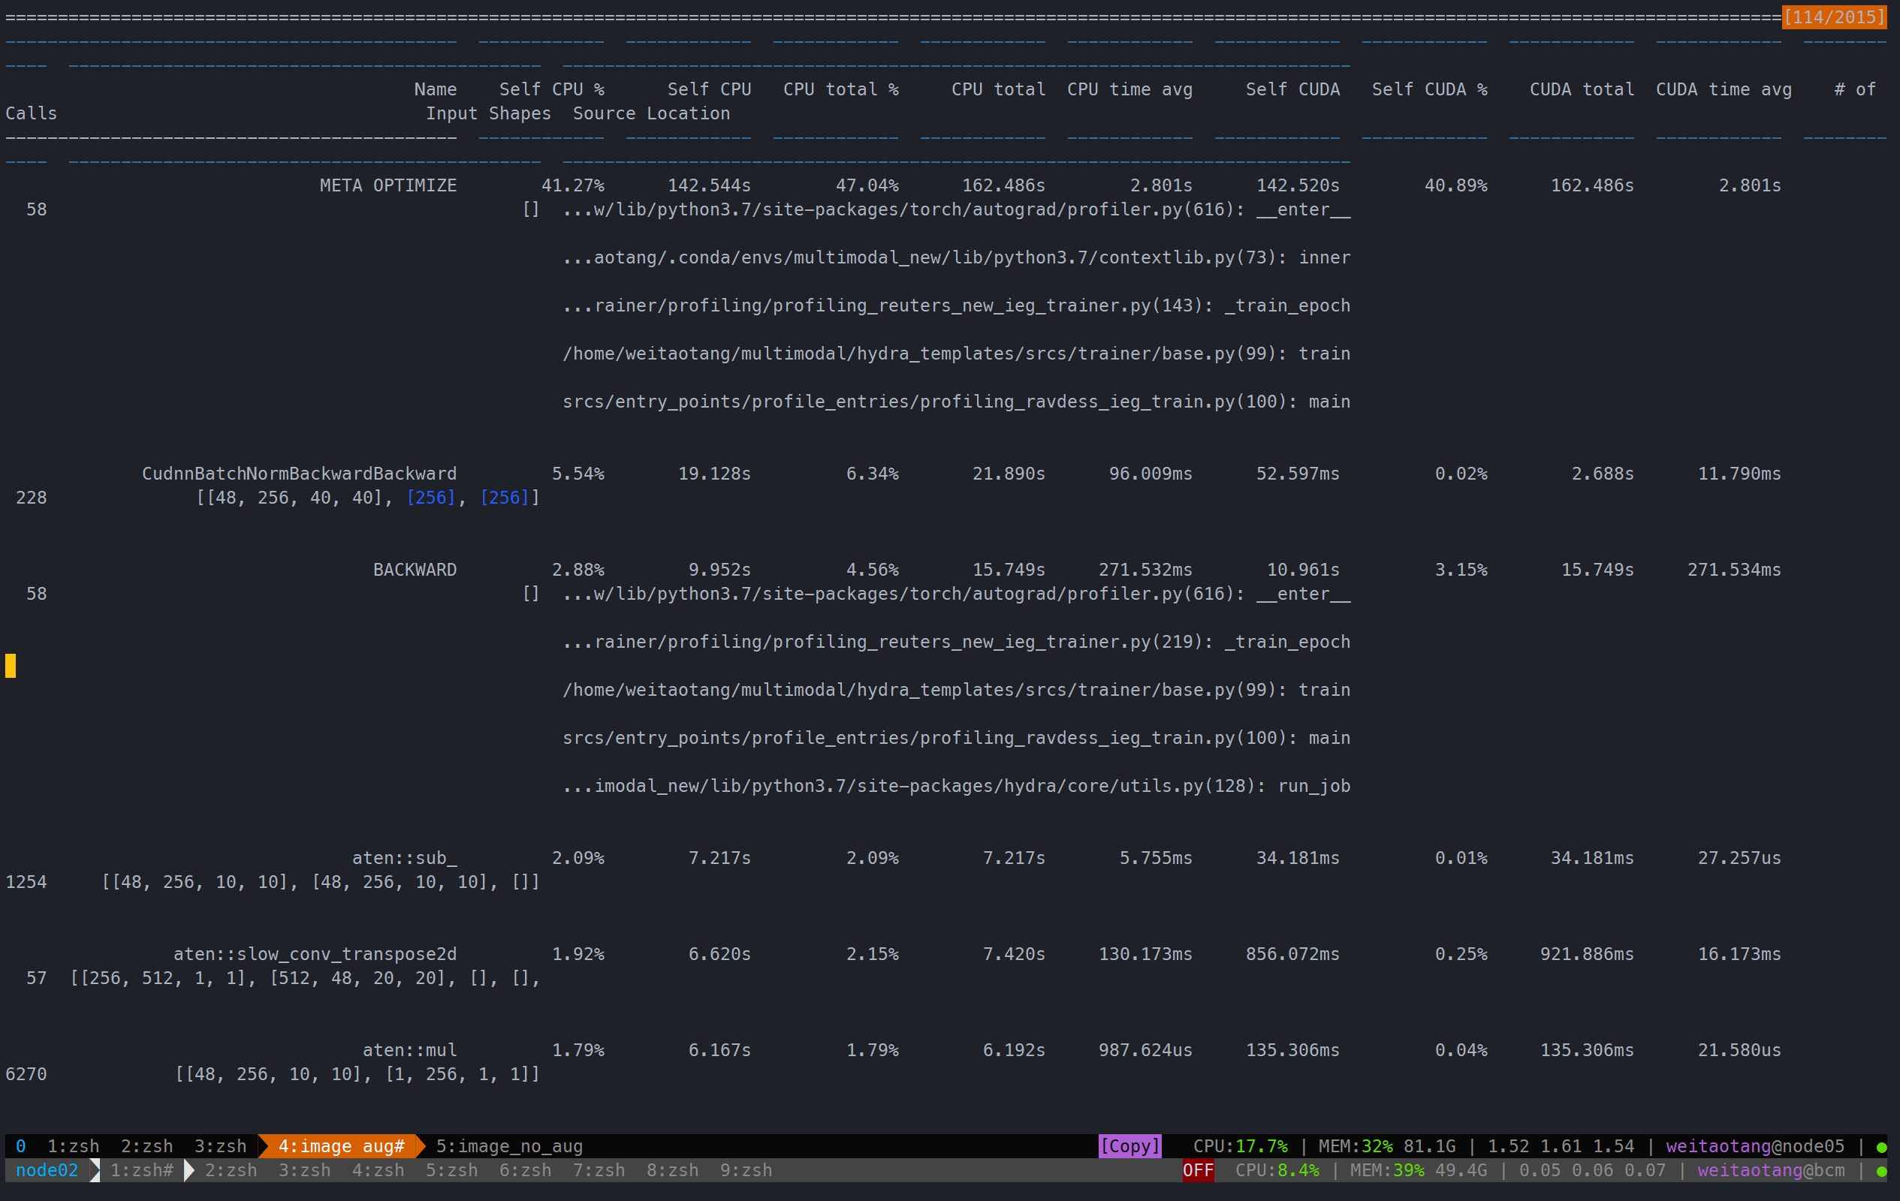Select 9:zsh tab in the bottom status bar

[x=746, y=1170]
